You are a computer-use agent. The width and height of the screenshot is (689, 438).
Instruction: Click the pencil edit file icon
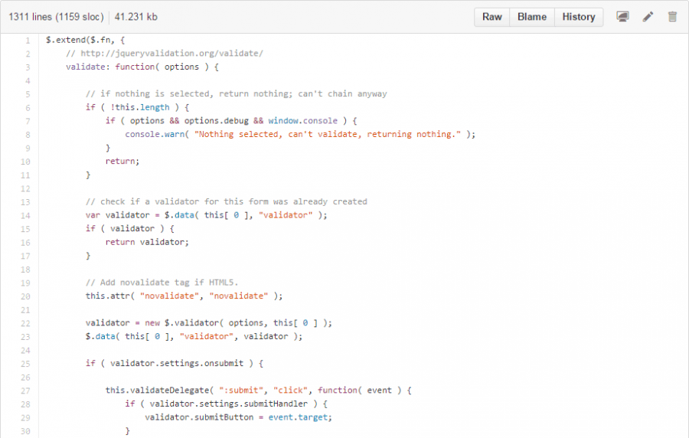[x=648, y=17]
